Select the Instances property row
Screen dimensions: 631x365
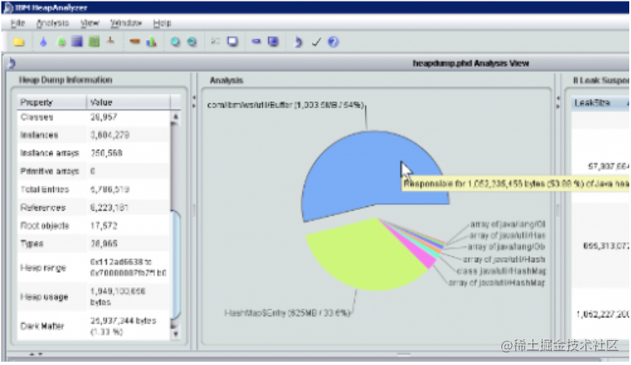94,135
